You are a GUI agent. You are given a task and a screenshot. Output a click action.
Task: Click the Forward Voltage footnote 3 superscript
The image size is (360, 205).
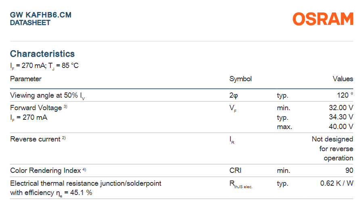pos(65,107)
